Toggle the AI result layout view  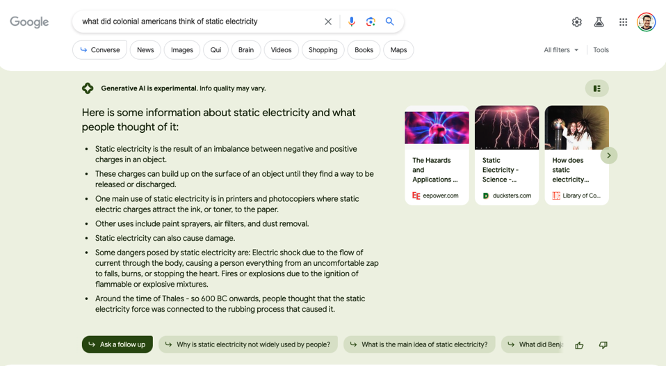point(596,88)
